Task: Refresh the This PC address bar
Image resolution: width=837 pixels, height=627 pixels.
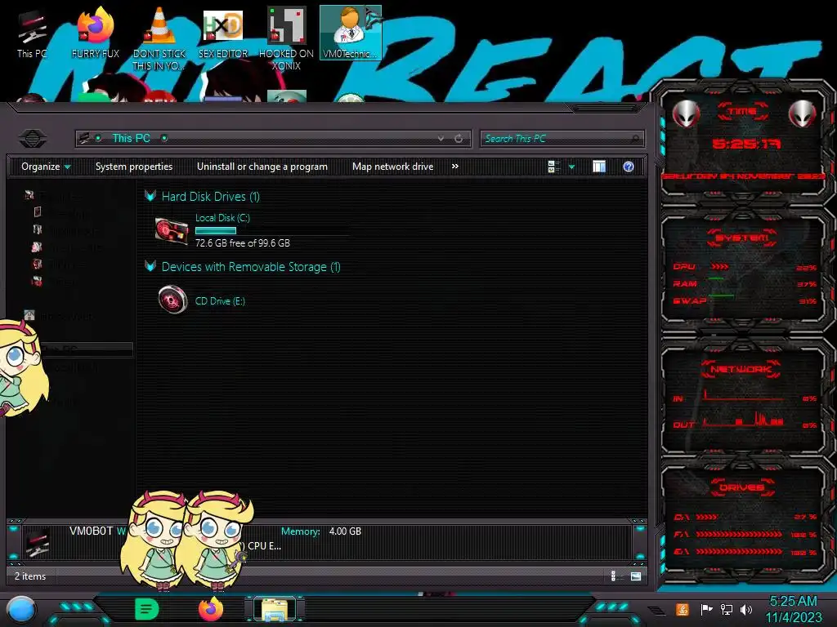Action: [x=459, y=139]
